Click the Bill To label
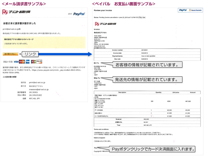The width and height of the screenshot is (204, 156). 97,63
